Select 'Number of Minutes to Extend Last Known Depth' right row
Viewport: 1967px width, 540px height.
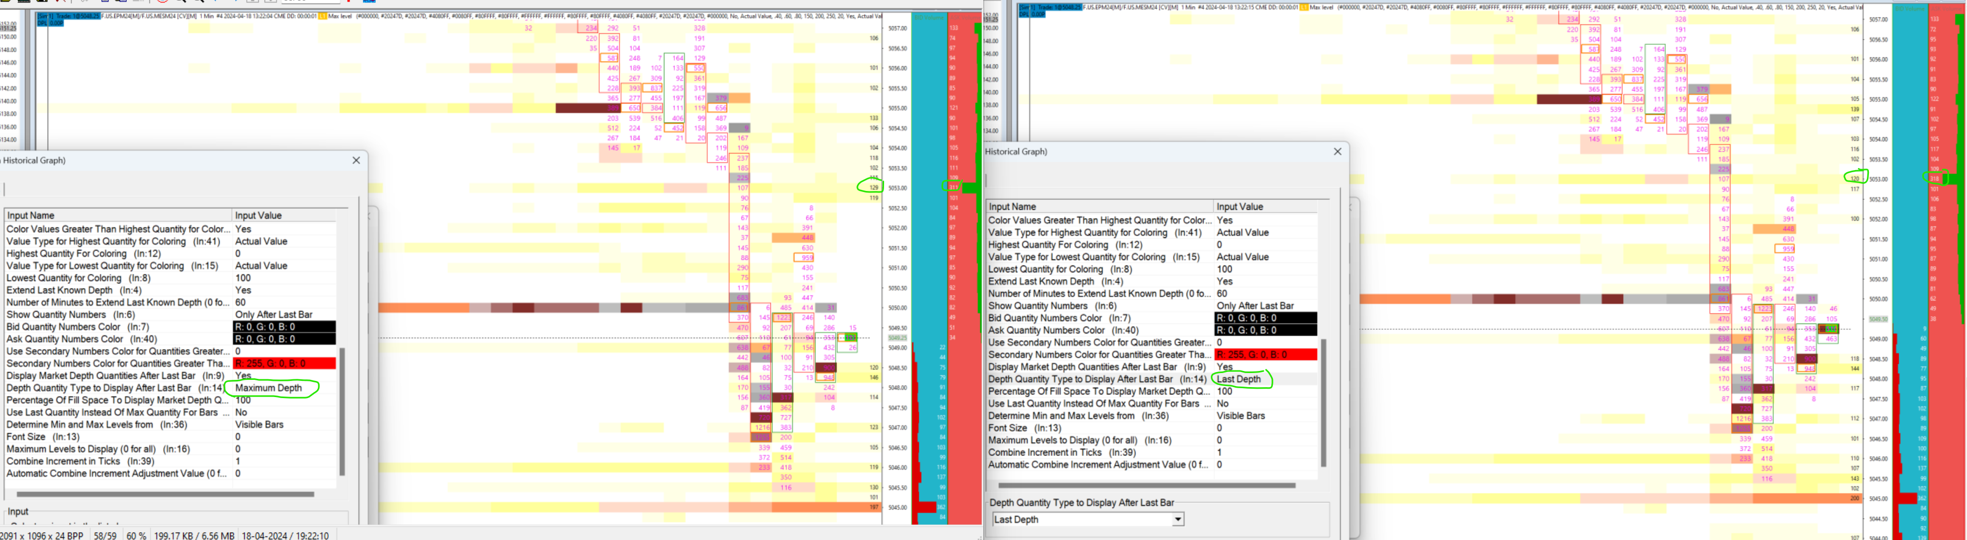[x=1152, y=293]
